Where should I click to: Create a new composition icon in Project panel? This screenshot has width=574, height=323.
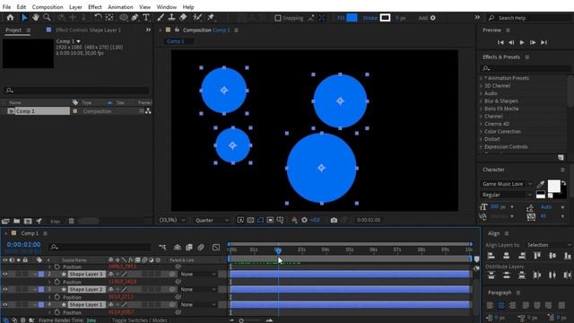pyautogui.click(x=28, y=222)
